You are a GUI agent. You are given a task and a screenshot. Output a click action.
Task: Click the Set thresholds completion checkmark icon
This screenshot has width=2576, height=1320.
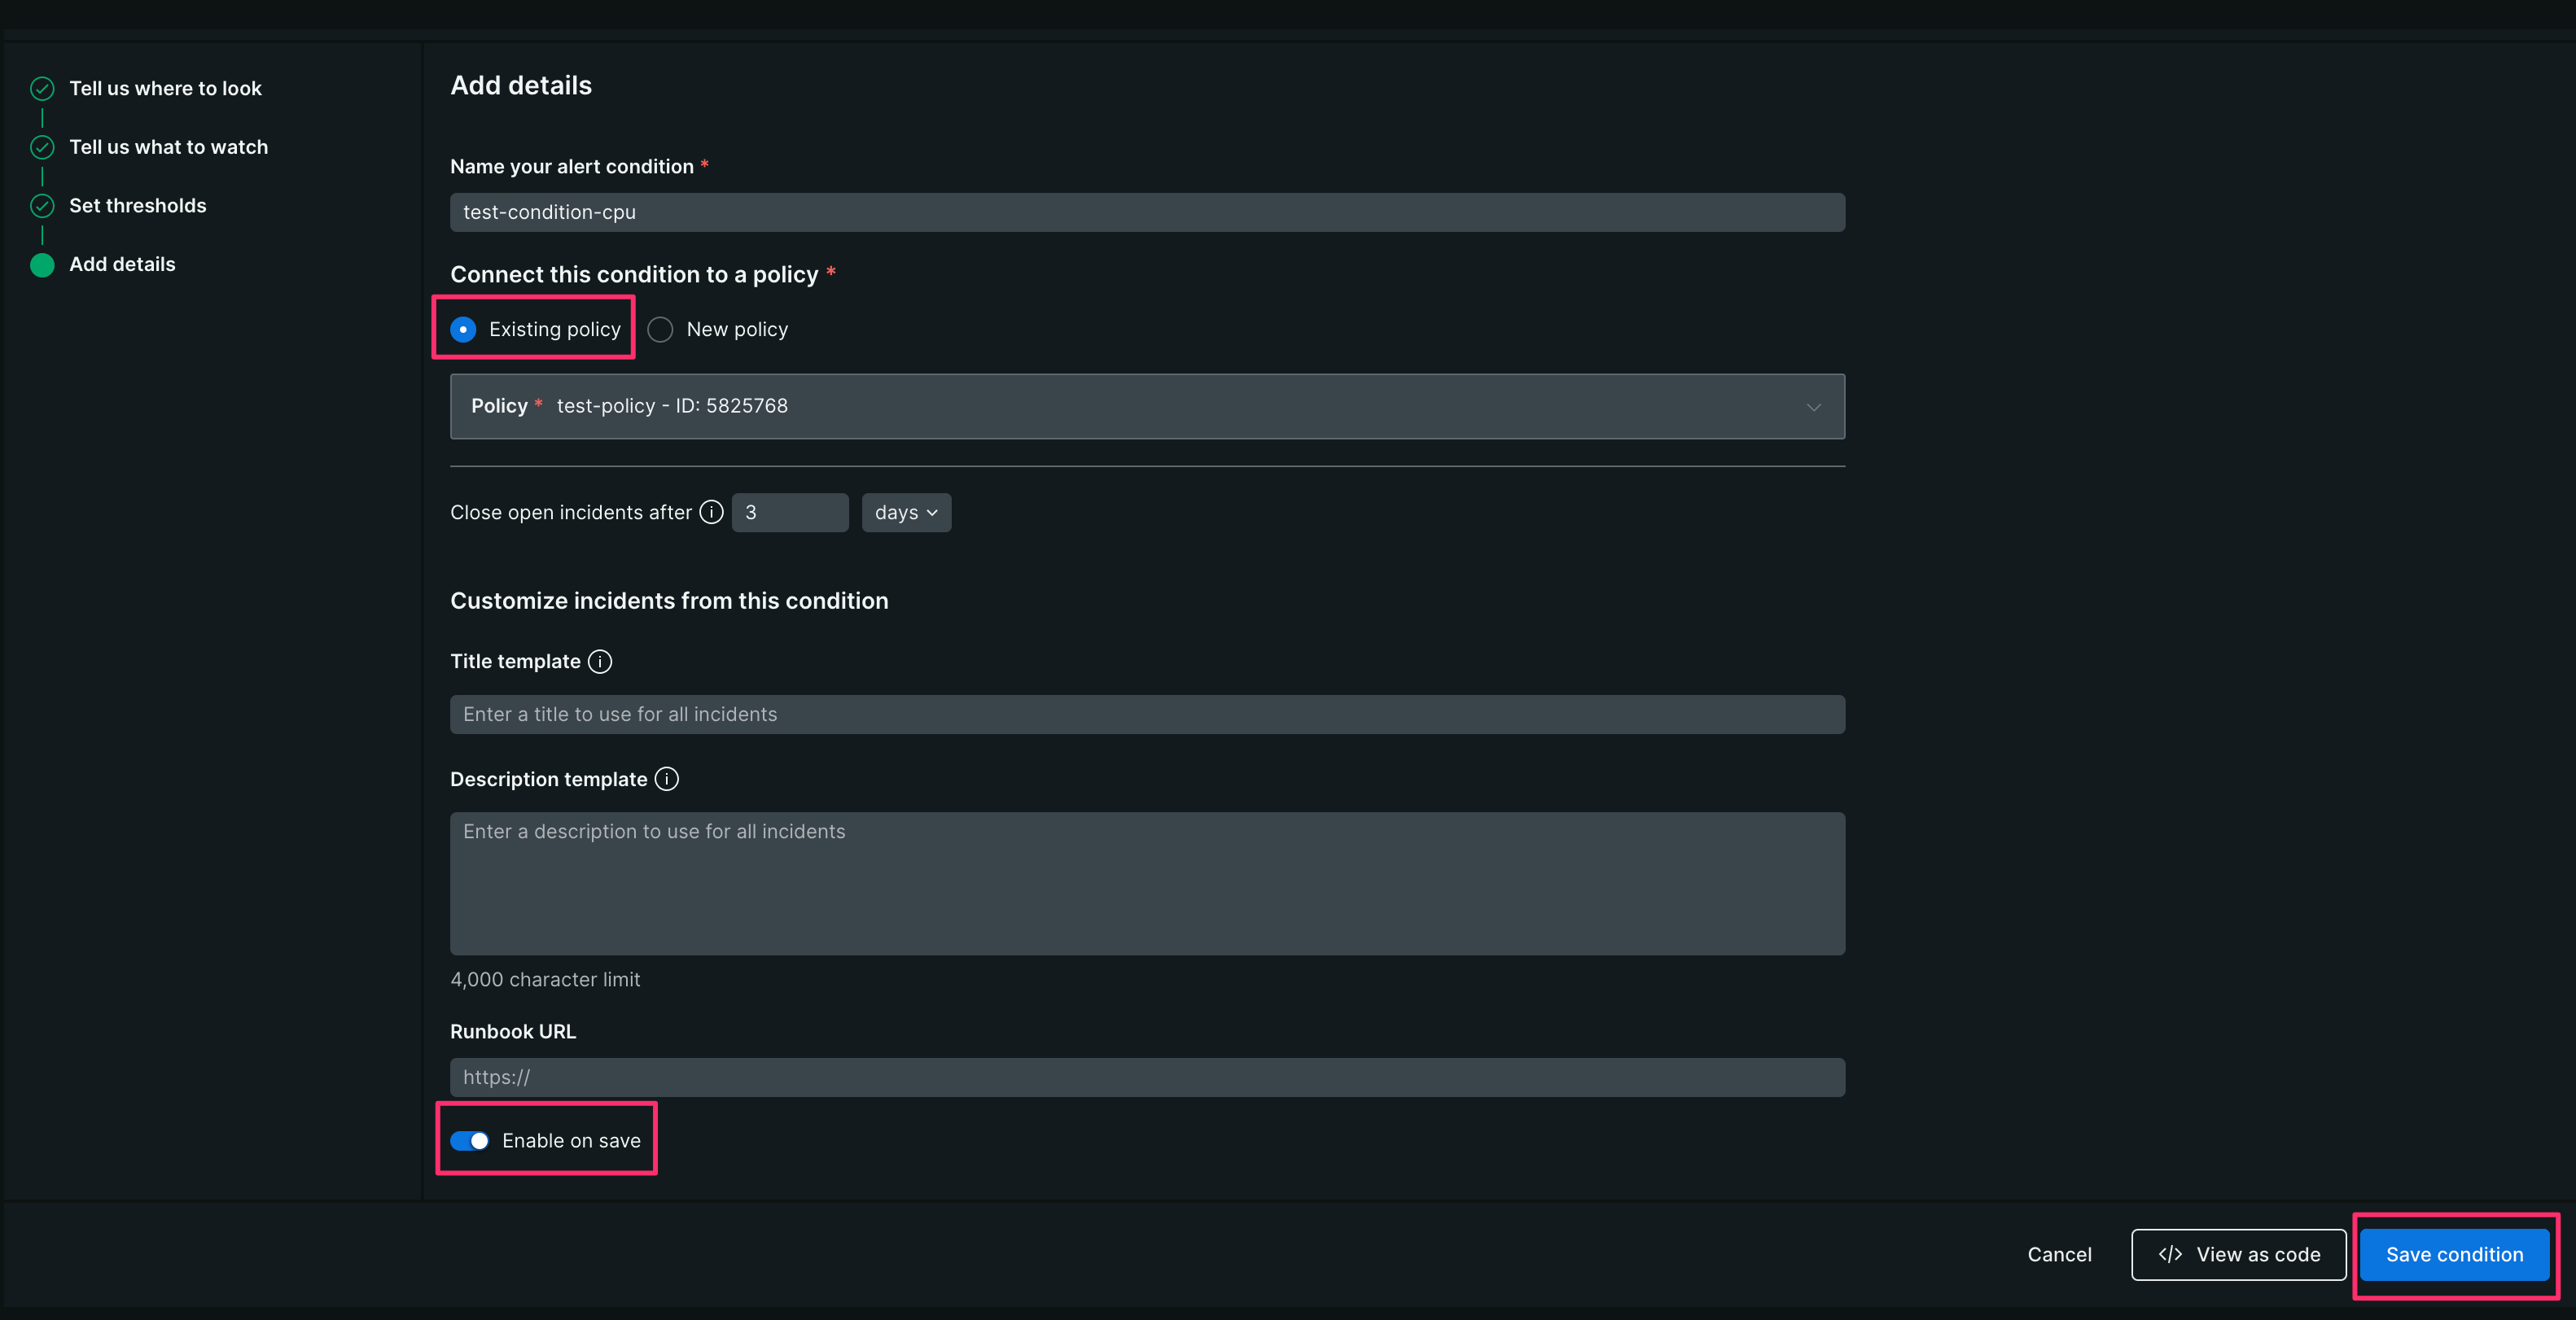coord(41,206)
